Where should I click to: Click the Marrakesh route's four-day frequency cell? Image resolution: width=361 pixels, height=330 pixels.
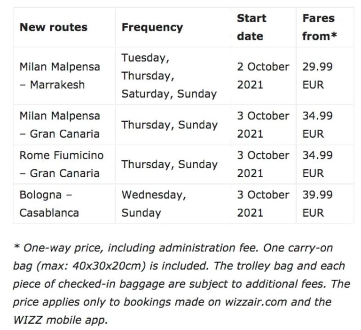[169, 76]
